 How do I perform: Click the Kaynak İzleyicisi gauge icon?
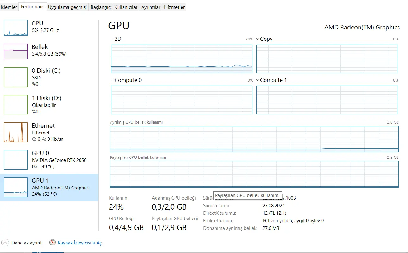point(53,243)
